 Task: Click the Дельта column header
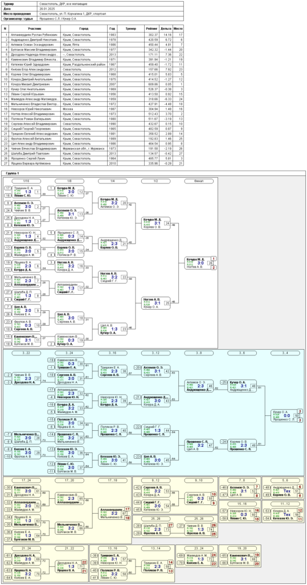point(166,28)
